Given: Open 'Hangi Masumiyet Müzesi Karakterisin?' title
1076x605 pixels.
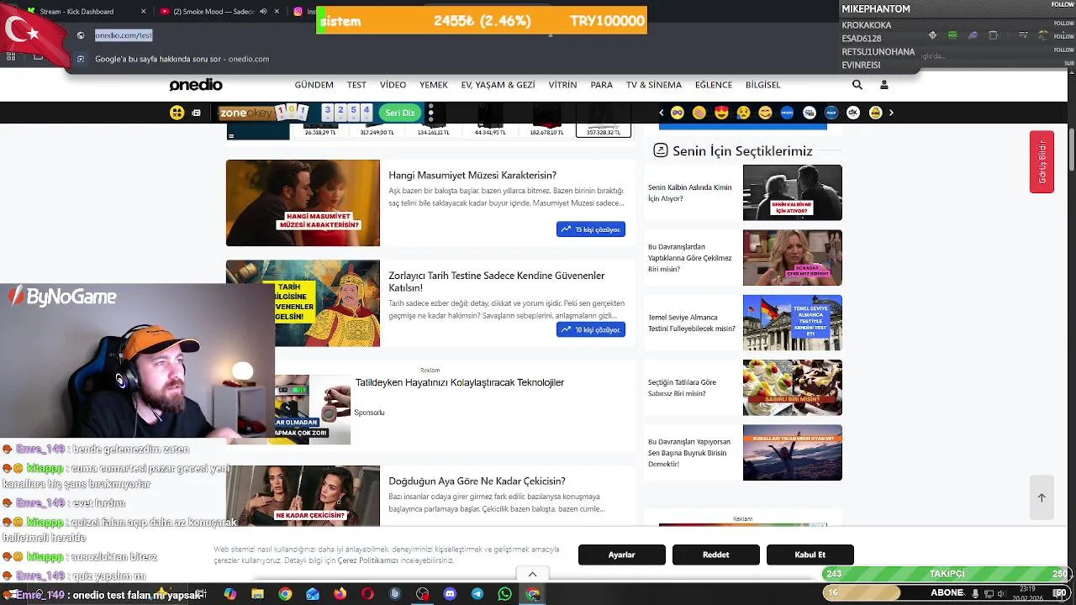Looking at the screenshot, I should point(472,176).
